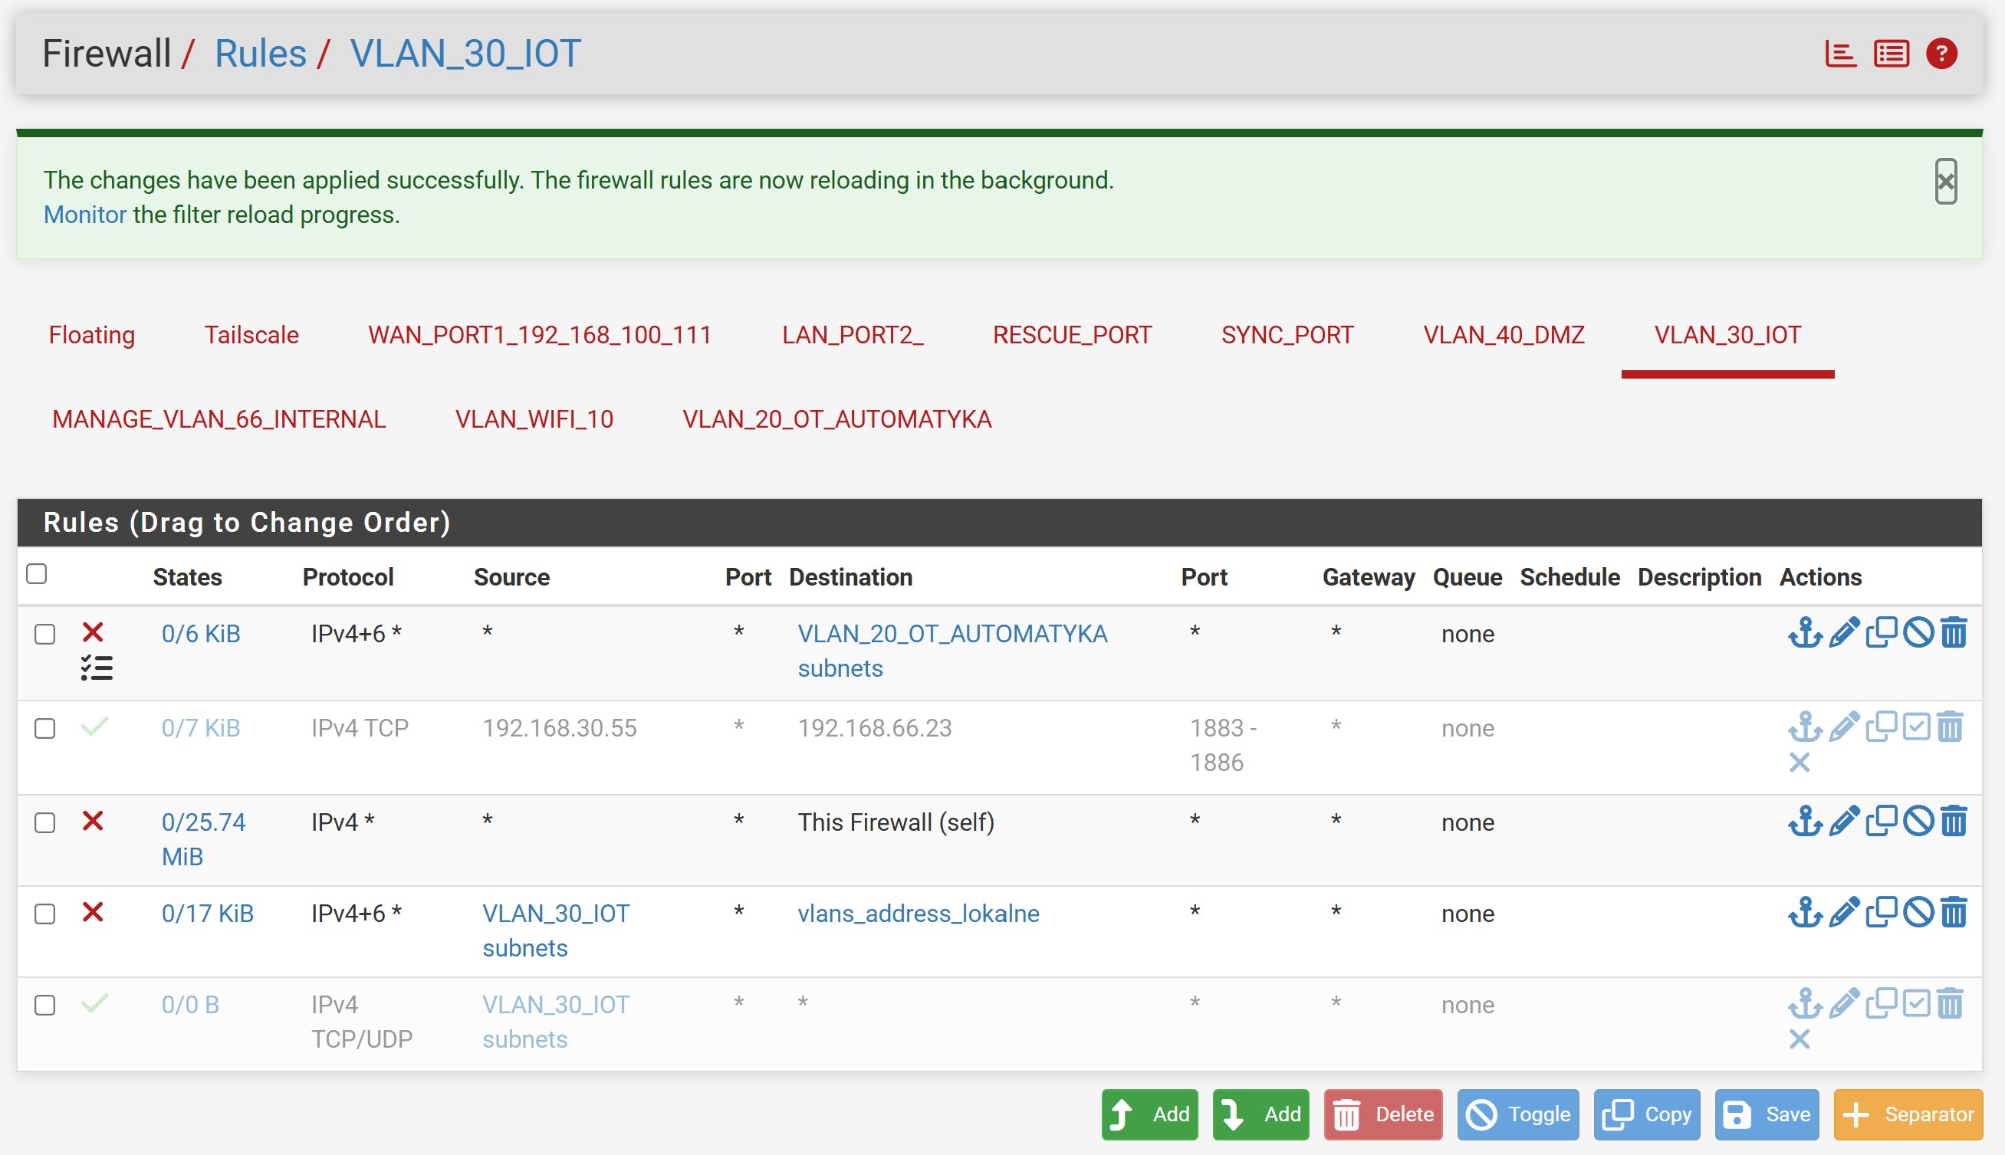Dismiss the green success notification

(x=1944, y=182)
